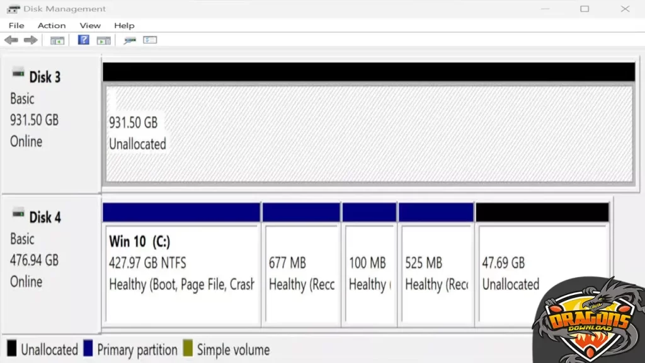
Task: Open the View menu
Action: point(90,25)
